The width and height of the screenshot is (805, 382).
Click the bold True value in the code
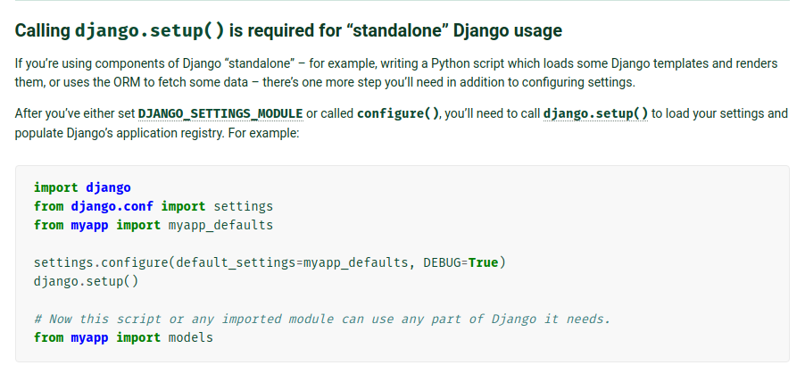tap(483, 263)
